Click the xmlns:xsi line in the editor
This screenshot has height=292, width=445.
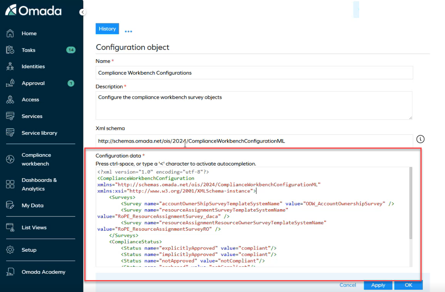pyautogui.click(x=177, y=191)
